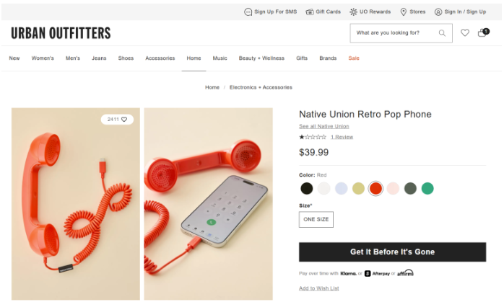Focus the What are you looking for field
The height and width of the screenshot is (302, 504).
(396, 32)
